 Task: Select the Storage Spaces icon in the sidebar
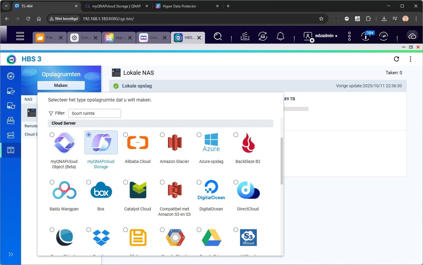[x=11, y=150]
